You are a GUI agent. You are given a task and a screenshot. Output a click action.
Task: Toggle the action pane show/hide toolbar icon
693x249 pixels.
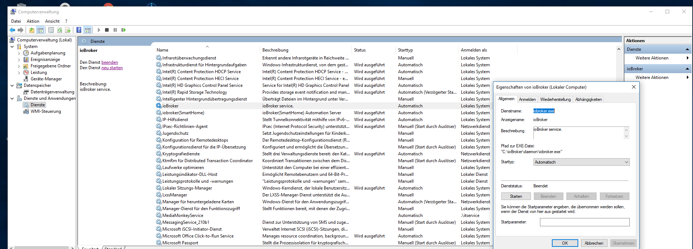coord(87,30)
